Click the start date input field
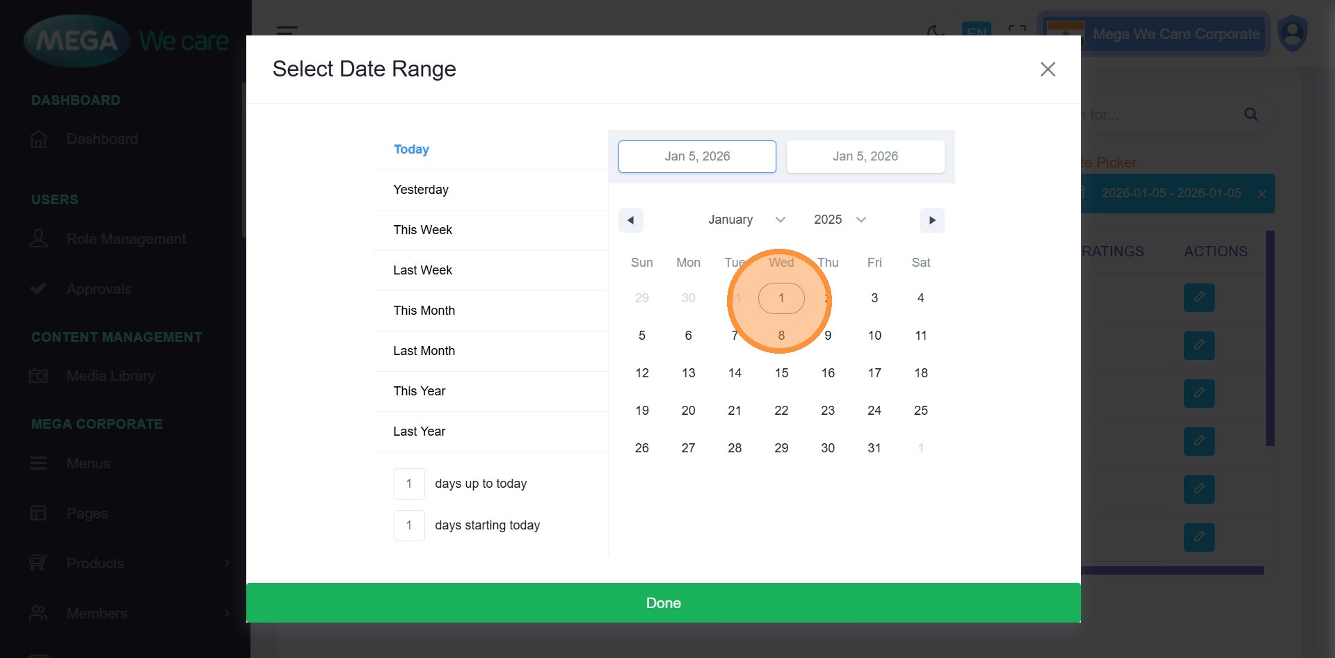The height and width of the screenshot is (658, 1335). [697, 156]
